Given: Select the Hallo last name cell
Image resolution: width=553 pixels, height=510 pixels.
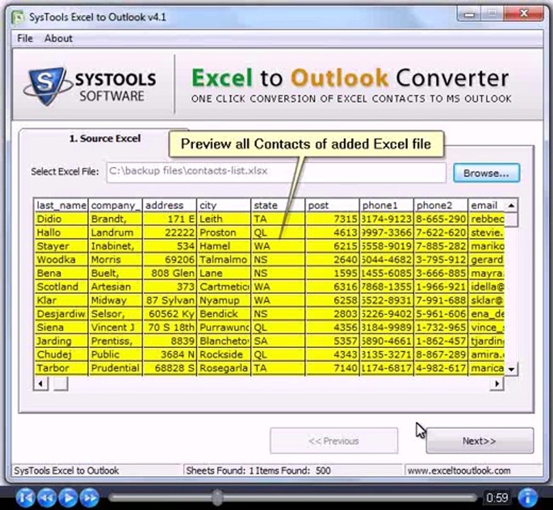Looking at the screenshot, I should [61, 232].
